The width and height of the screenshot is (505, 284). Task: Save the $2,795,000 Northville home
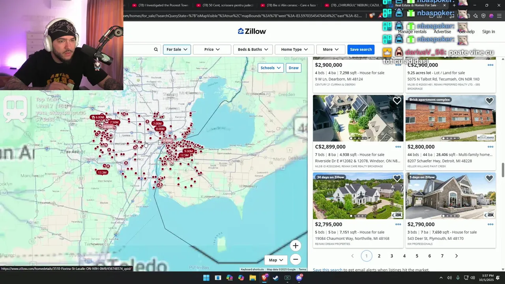point(397,178)
